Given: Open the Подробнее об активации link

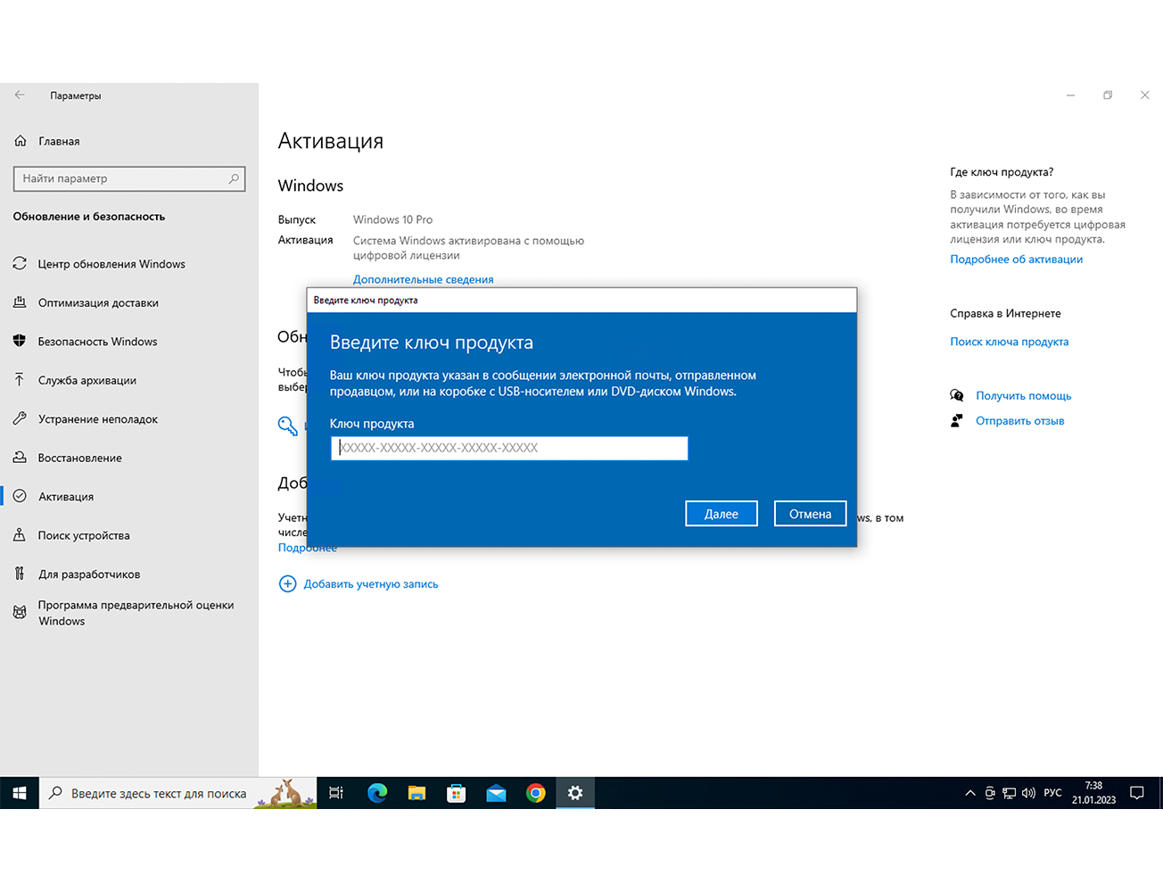Looking at the screenshot, I should click(x=1016, y=260).
